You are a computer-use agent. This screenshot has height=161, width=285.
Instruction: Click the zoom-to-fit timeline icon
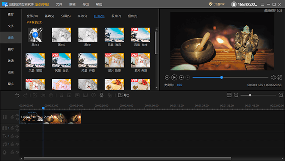point(229,95)
